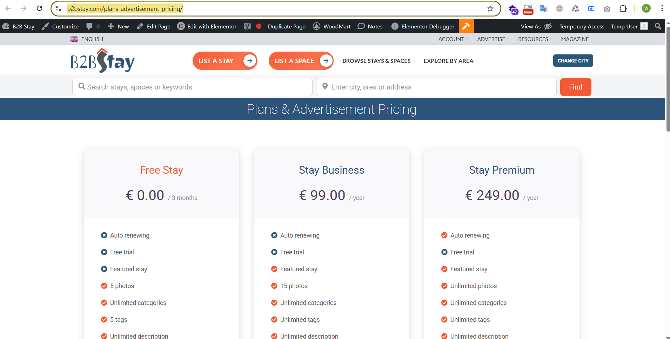Open the browser extensions puzzle icon
The image size is (670, 339).
point(623,9)
